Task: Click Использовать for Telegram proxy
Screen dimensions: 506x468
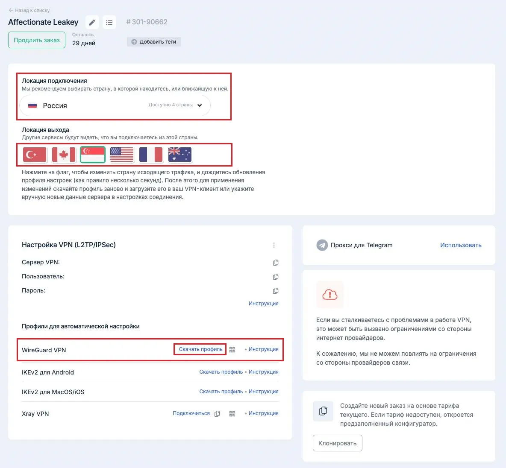Action: (461, 245)
